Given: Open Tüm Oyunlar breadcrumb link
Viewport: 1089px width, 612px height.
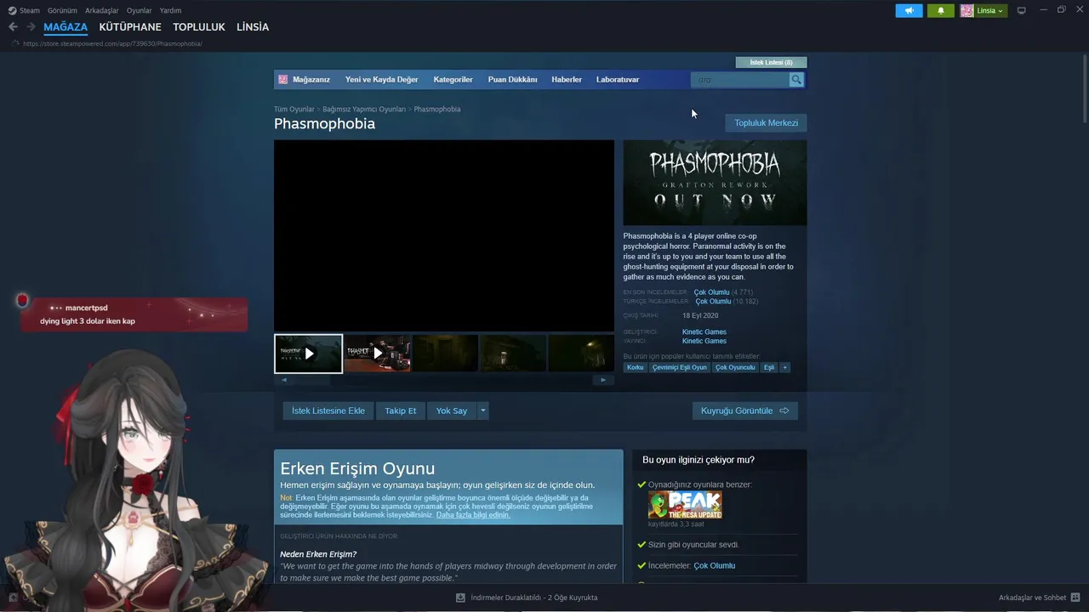Looking at the screenshot, I should 294,109.
